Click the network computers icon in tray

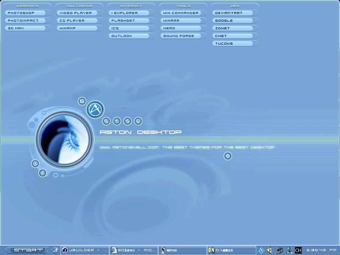[280, 250]
